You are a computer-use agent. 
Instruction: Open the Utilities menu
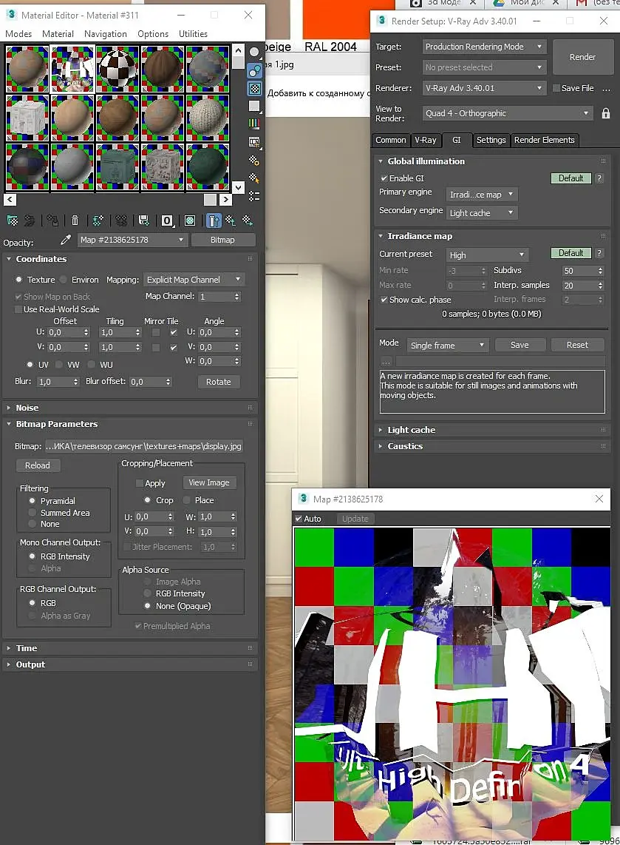(x=193, y=34)
